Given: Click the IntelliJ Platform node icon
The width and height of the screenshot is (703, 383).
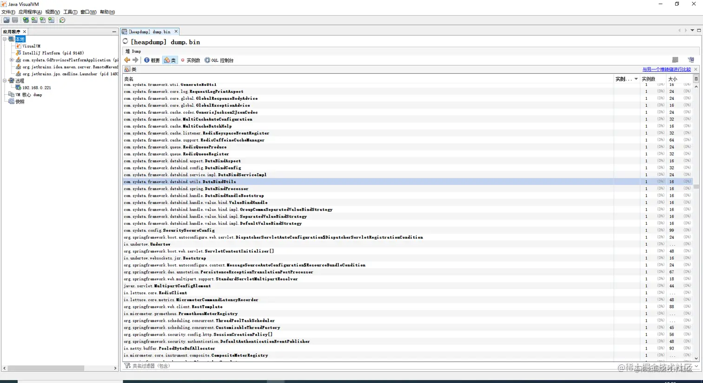Looking at the screenshot, I should (x=18, y=53).
